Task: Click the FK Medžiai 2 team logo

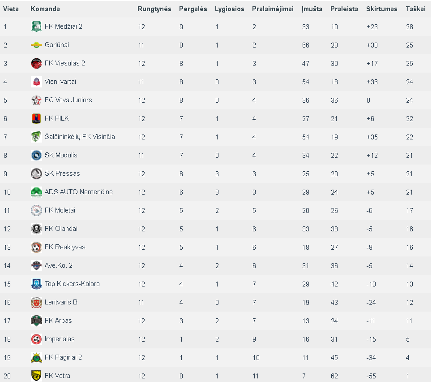Action: (x=36, y=26)
